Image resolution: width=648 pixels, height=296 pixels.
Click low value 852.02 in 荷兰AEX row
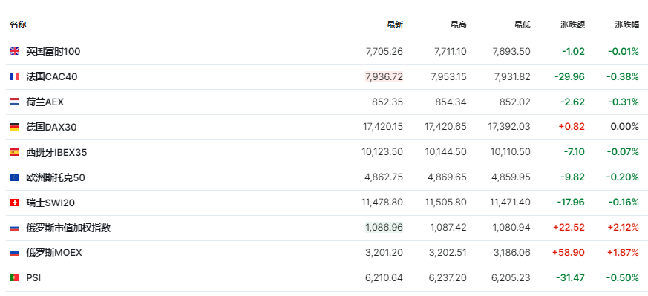tap(514, 102)
